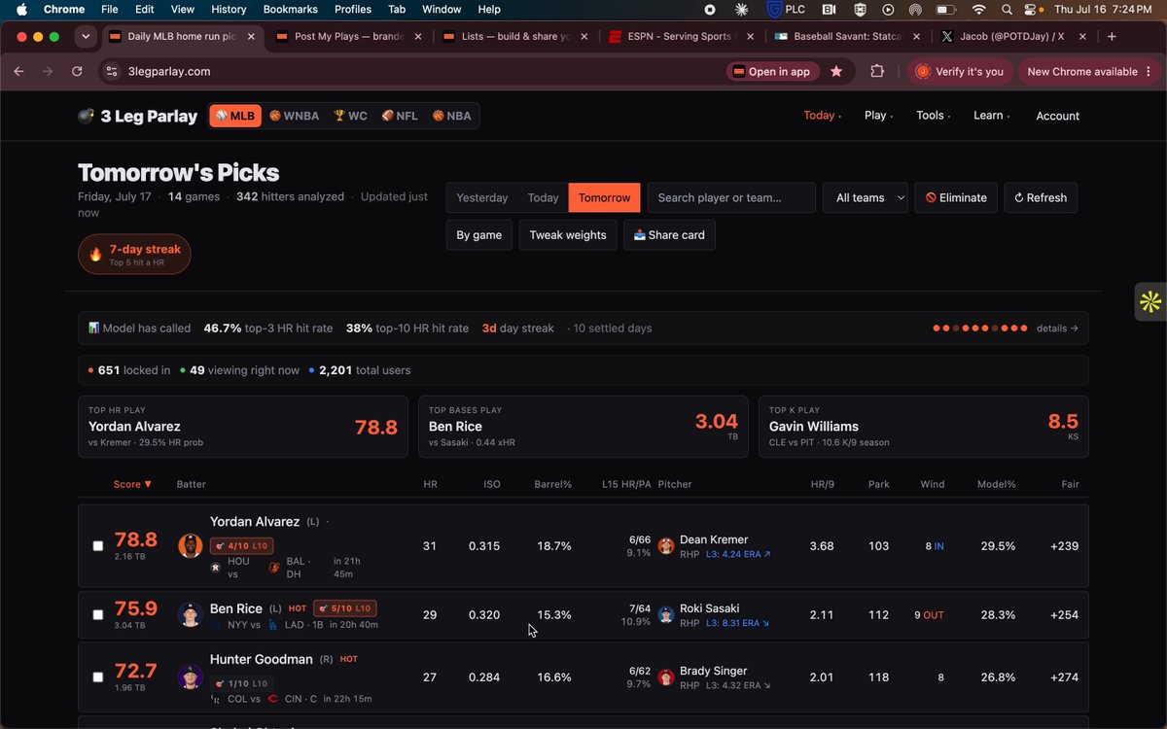Switch to WNBA league
1167x729 pixels.
(x=295, y=116)
